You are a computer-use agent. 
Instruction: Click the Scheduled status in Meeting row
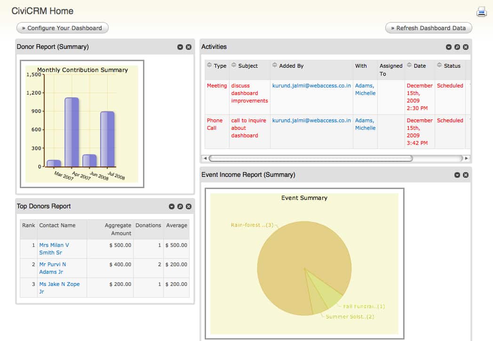click(450, 86)
